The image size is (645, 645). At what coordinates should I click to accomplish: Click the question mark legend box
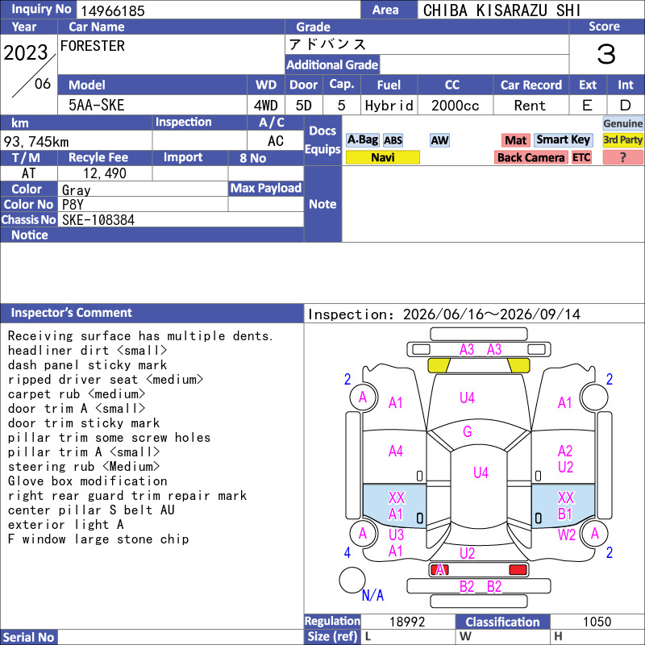622,157
